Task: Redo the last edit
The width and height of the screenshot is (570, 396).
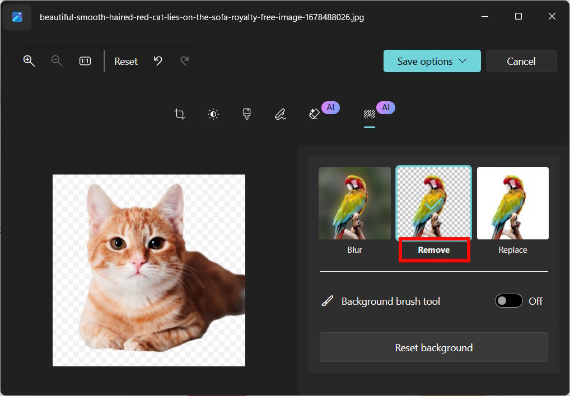Action: [185, 61]
